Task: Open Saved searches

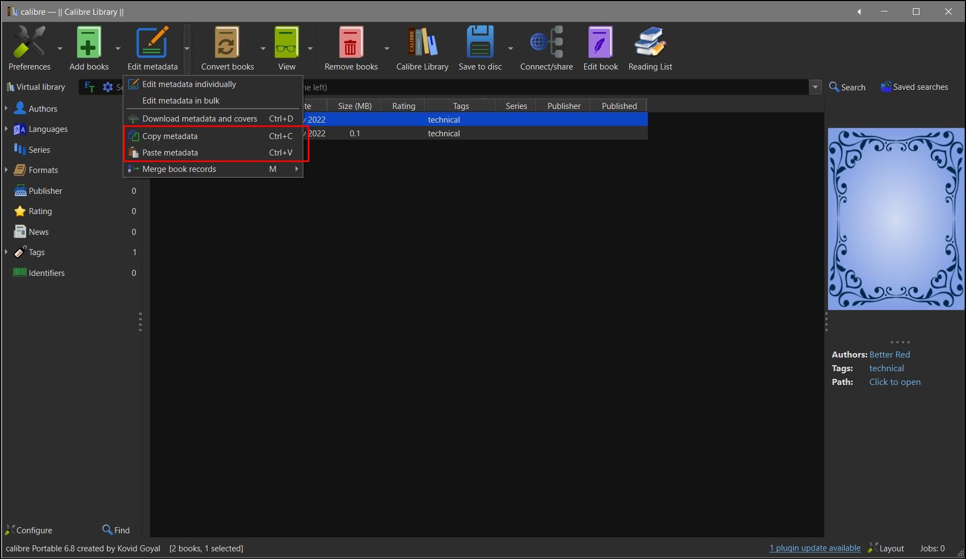Action: tap(915, 87)
